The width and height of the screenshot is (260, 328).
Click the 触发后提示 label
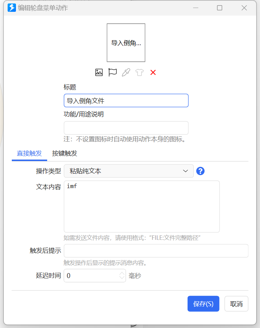point(45,251)
